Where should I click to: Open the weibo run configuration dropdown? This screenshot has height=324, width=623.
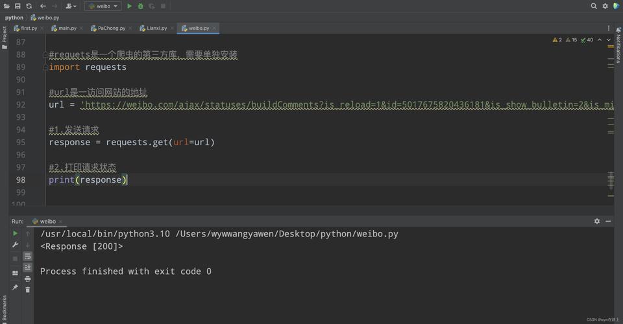click(103, 6)
